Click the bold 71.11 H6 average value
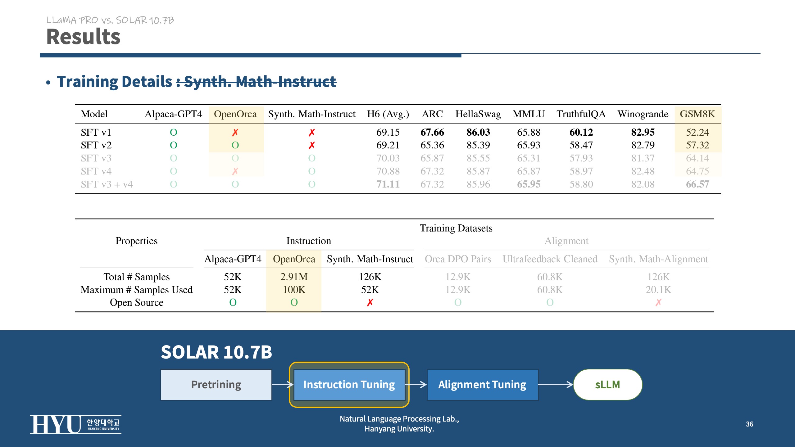The height and width of the screenshot is (447, 795). pyautogui.click(x=388, y=184)
